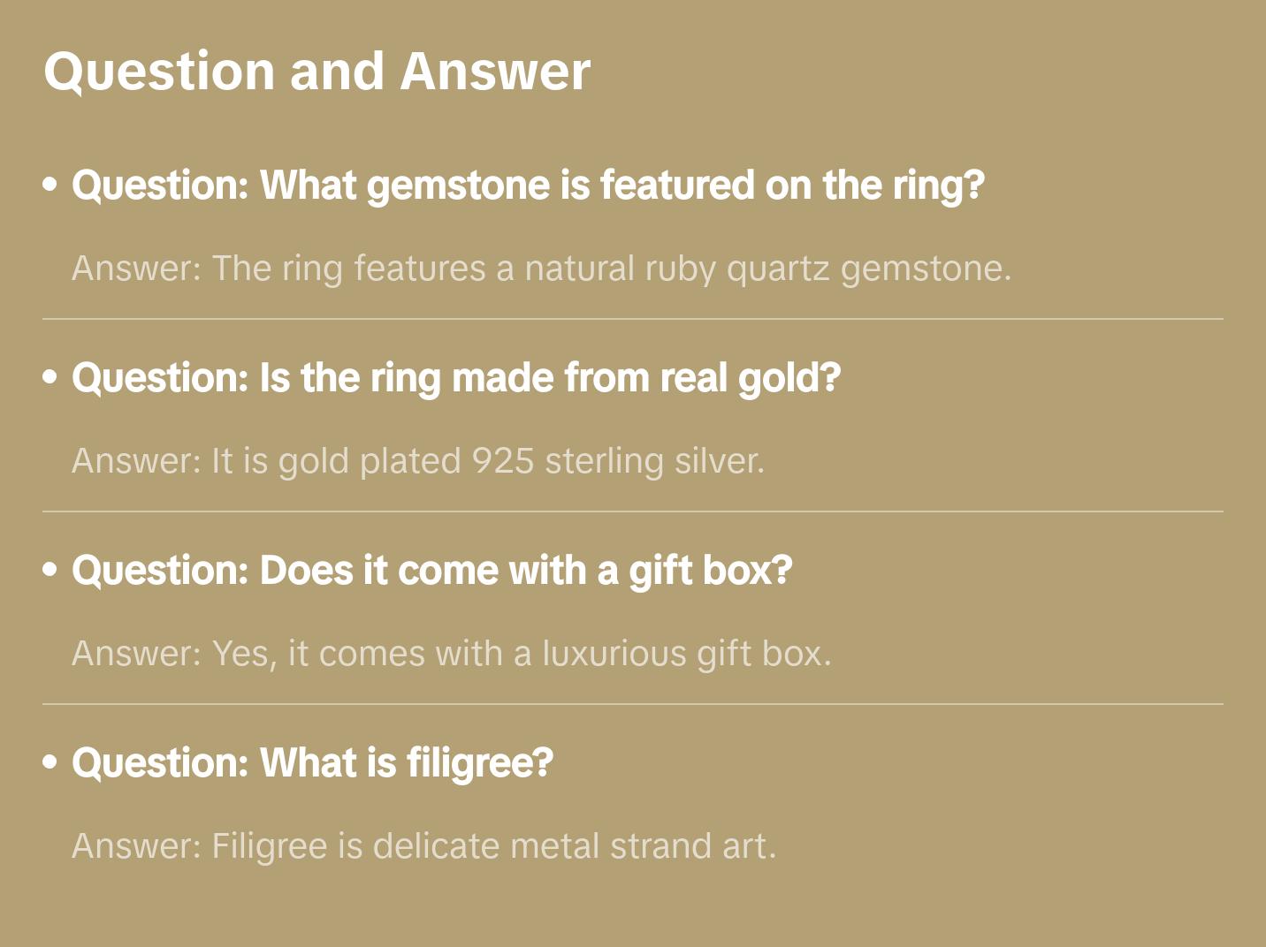Click the bullet beside the real gold question
Image resolution: width=1266 pixels, height=947 pixels.
pos(50,377)
